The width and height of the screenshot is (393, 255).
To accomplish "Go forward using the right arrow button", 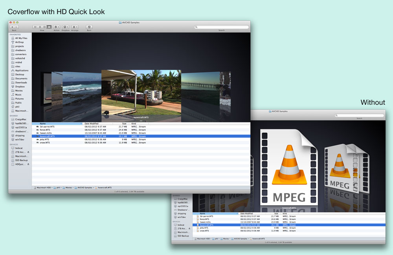I will coord(17,27).
